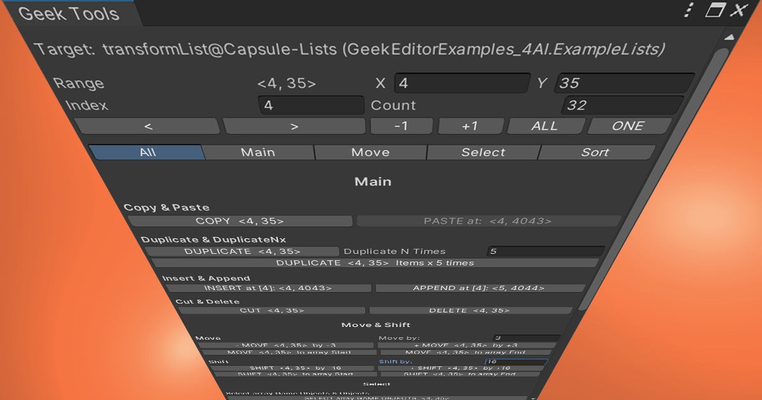Click the scrollbar up arrow
Image resolution: width=762 pixels, height=400 pixels.
[729, 37]
